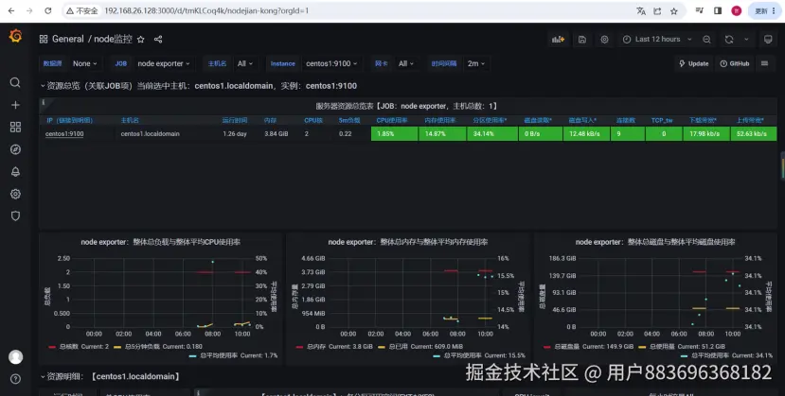This screenshot has height=396, width=785.
Task: Cycle view mode with monitor icon
Action: [768, 40]
